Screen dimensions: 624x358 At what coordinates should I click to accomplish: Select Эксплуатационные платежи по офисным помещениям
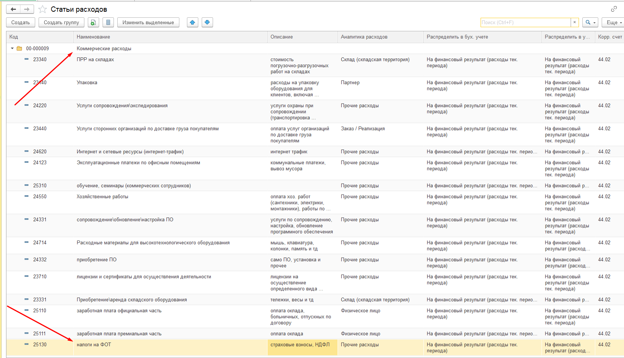tap(315, 168)
